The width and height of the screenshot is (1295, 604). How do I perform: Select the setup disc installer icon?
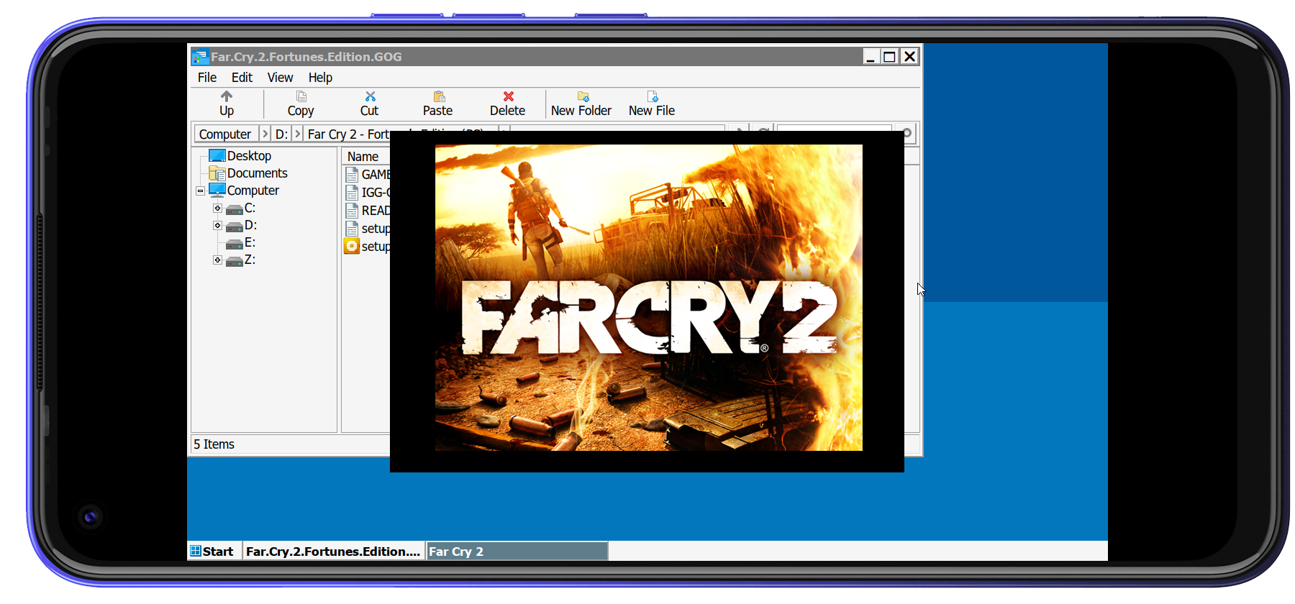coord(352,247)
